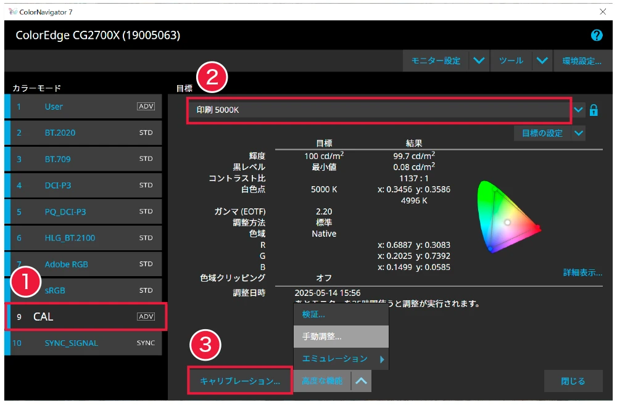The width and height of the screenshot is (617, 405).
Task: Click the STD label on BT.709 row
Action: tap(146, 159)
